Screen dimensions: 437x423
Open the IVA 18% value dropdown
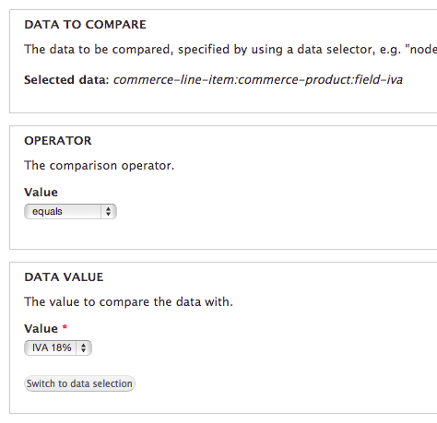point(58,347)
